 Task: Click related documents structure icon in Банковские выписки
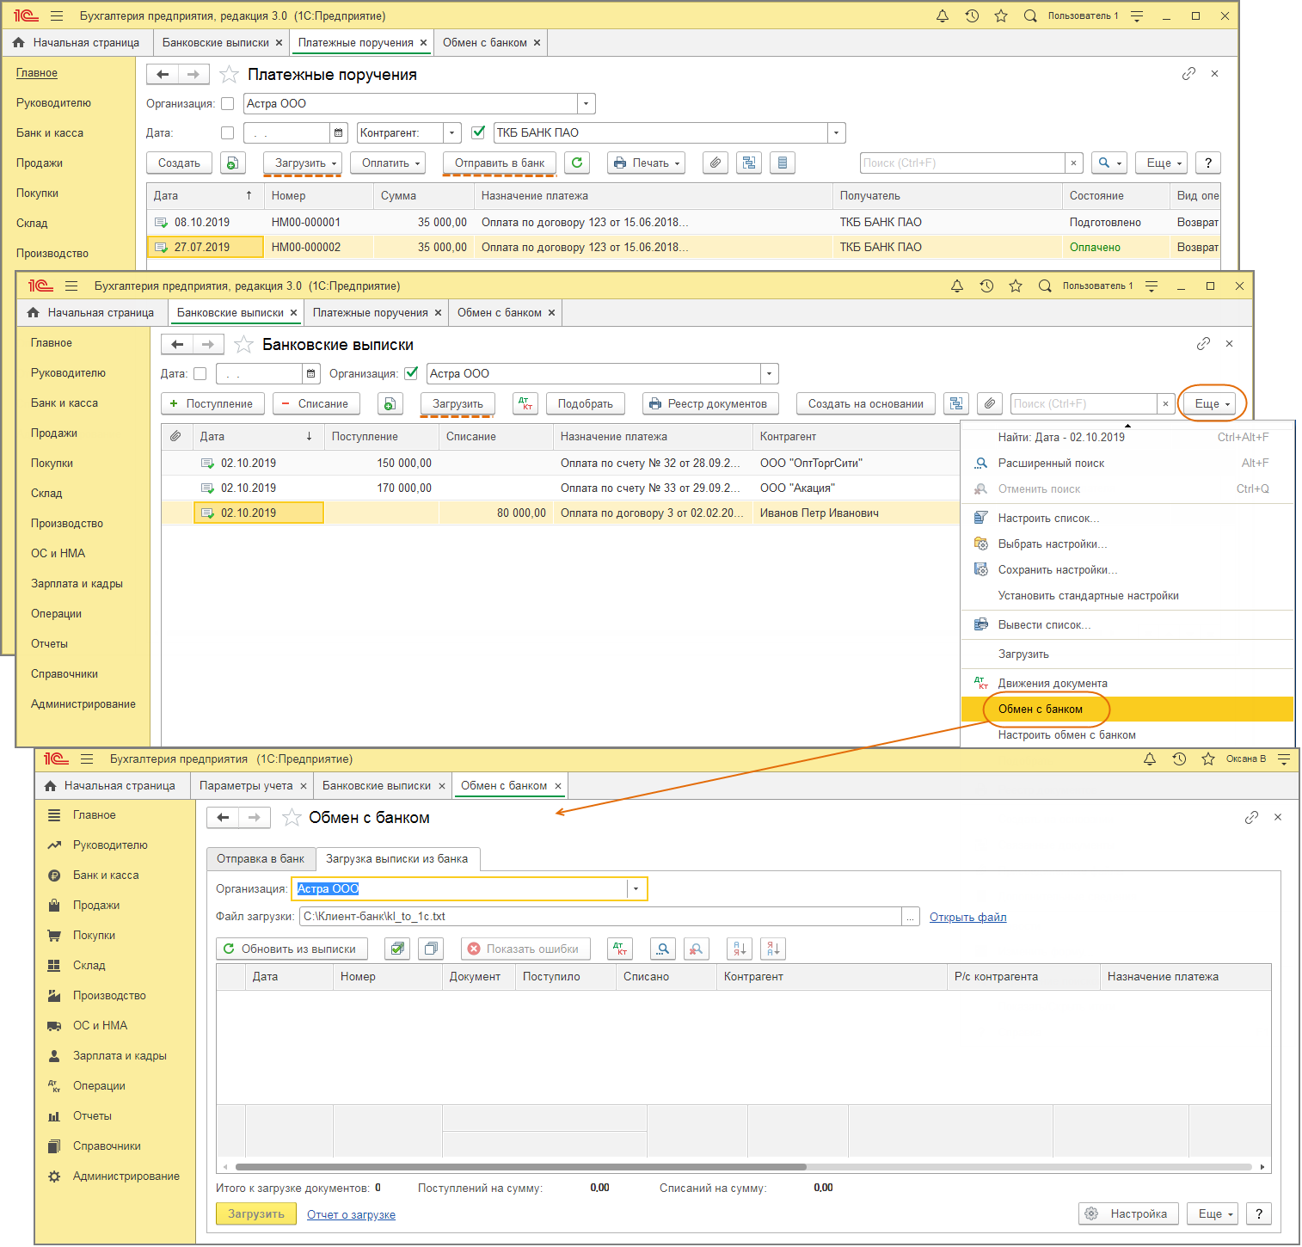(956, 403)
